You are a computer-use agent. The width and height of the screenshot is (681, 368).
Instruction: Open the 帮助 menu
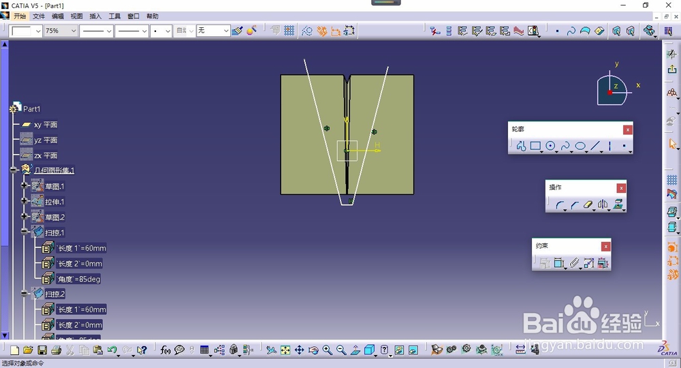tap(152, 16)
